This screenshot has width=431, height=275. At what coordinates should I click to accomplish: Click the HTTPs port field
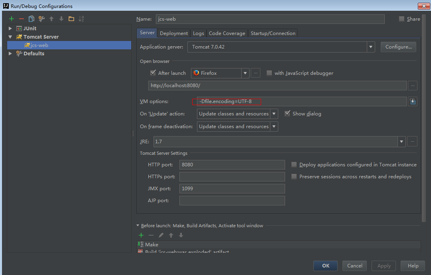click(x=232, y=177)
